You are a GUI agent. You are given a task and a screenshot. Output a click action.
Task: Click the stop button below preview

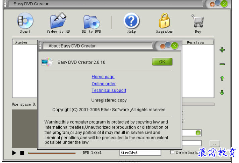[22, 153]
